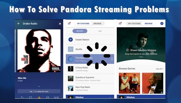Select the 'Miss Me' song title
This screenshot has width=181, height=103.
[22, 78]
